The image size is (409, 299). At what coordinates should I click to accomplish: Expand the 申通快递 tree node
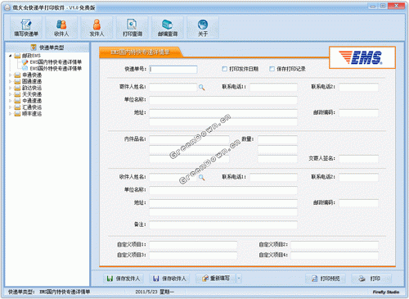(11, 75)
